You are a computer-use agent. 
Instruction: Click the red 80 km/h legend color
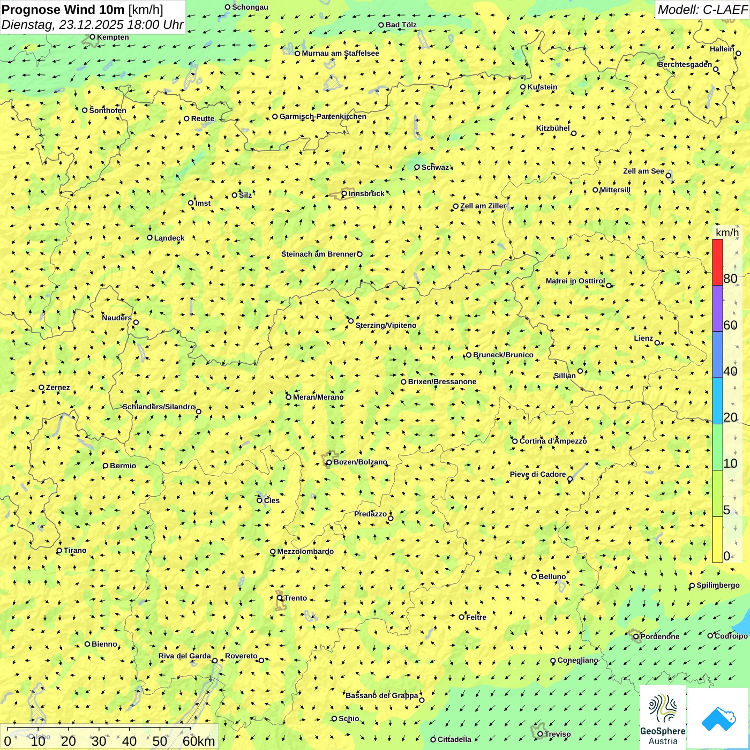(717, 262)
